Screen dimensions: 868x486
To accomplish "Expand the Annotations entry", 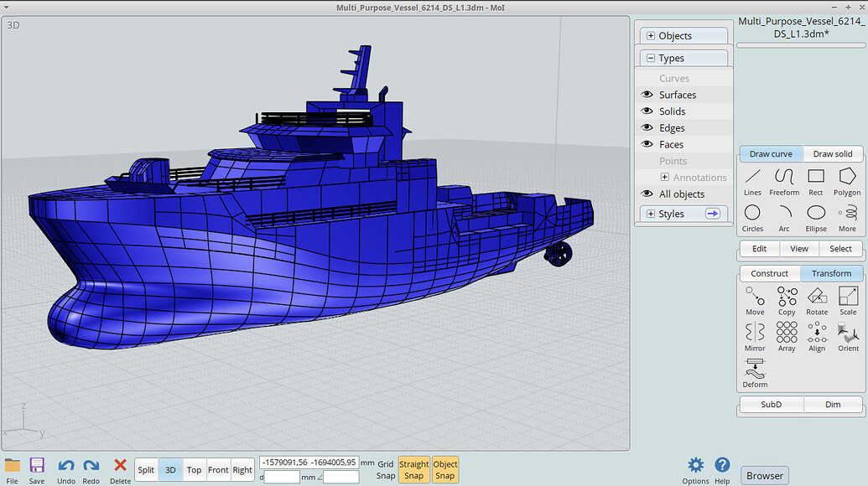I will [665, 177].
